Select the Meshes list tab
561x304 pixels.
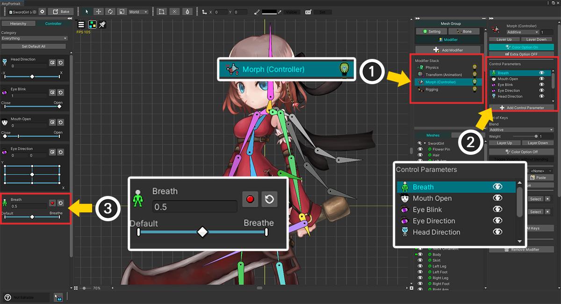[x=432, y=135]
